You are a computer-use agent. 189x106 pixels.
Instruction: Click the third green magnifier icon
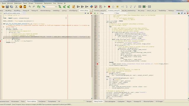tap(69, 6)
